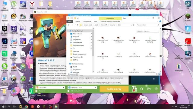Open the File tab in Explorer ribbon

[70, 21]
